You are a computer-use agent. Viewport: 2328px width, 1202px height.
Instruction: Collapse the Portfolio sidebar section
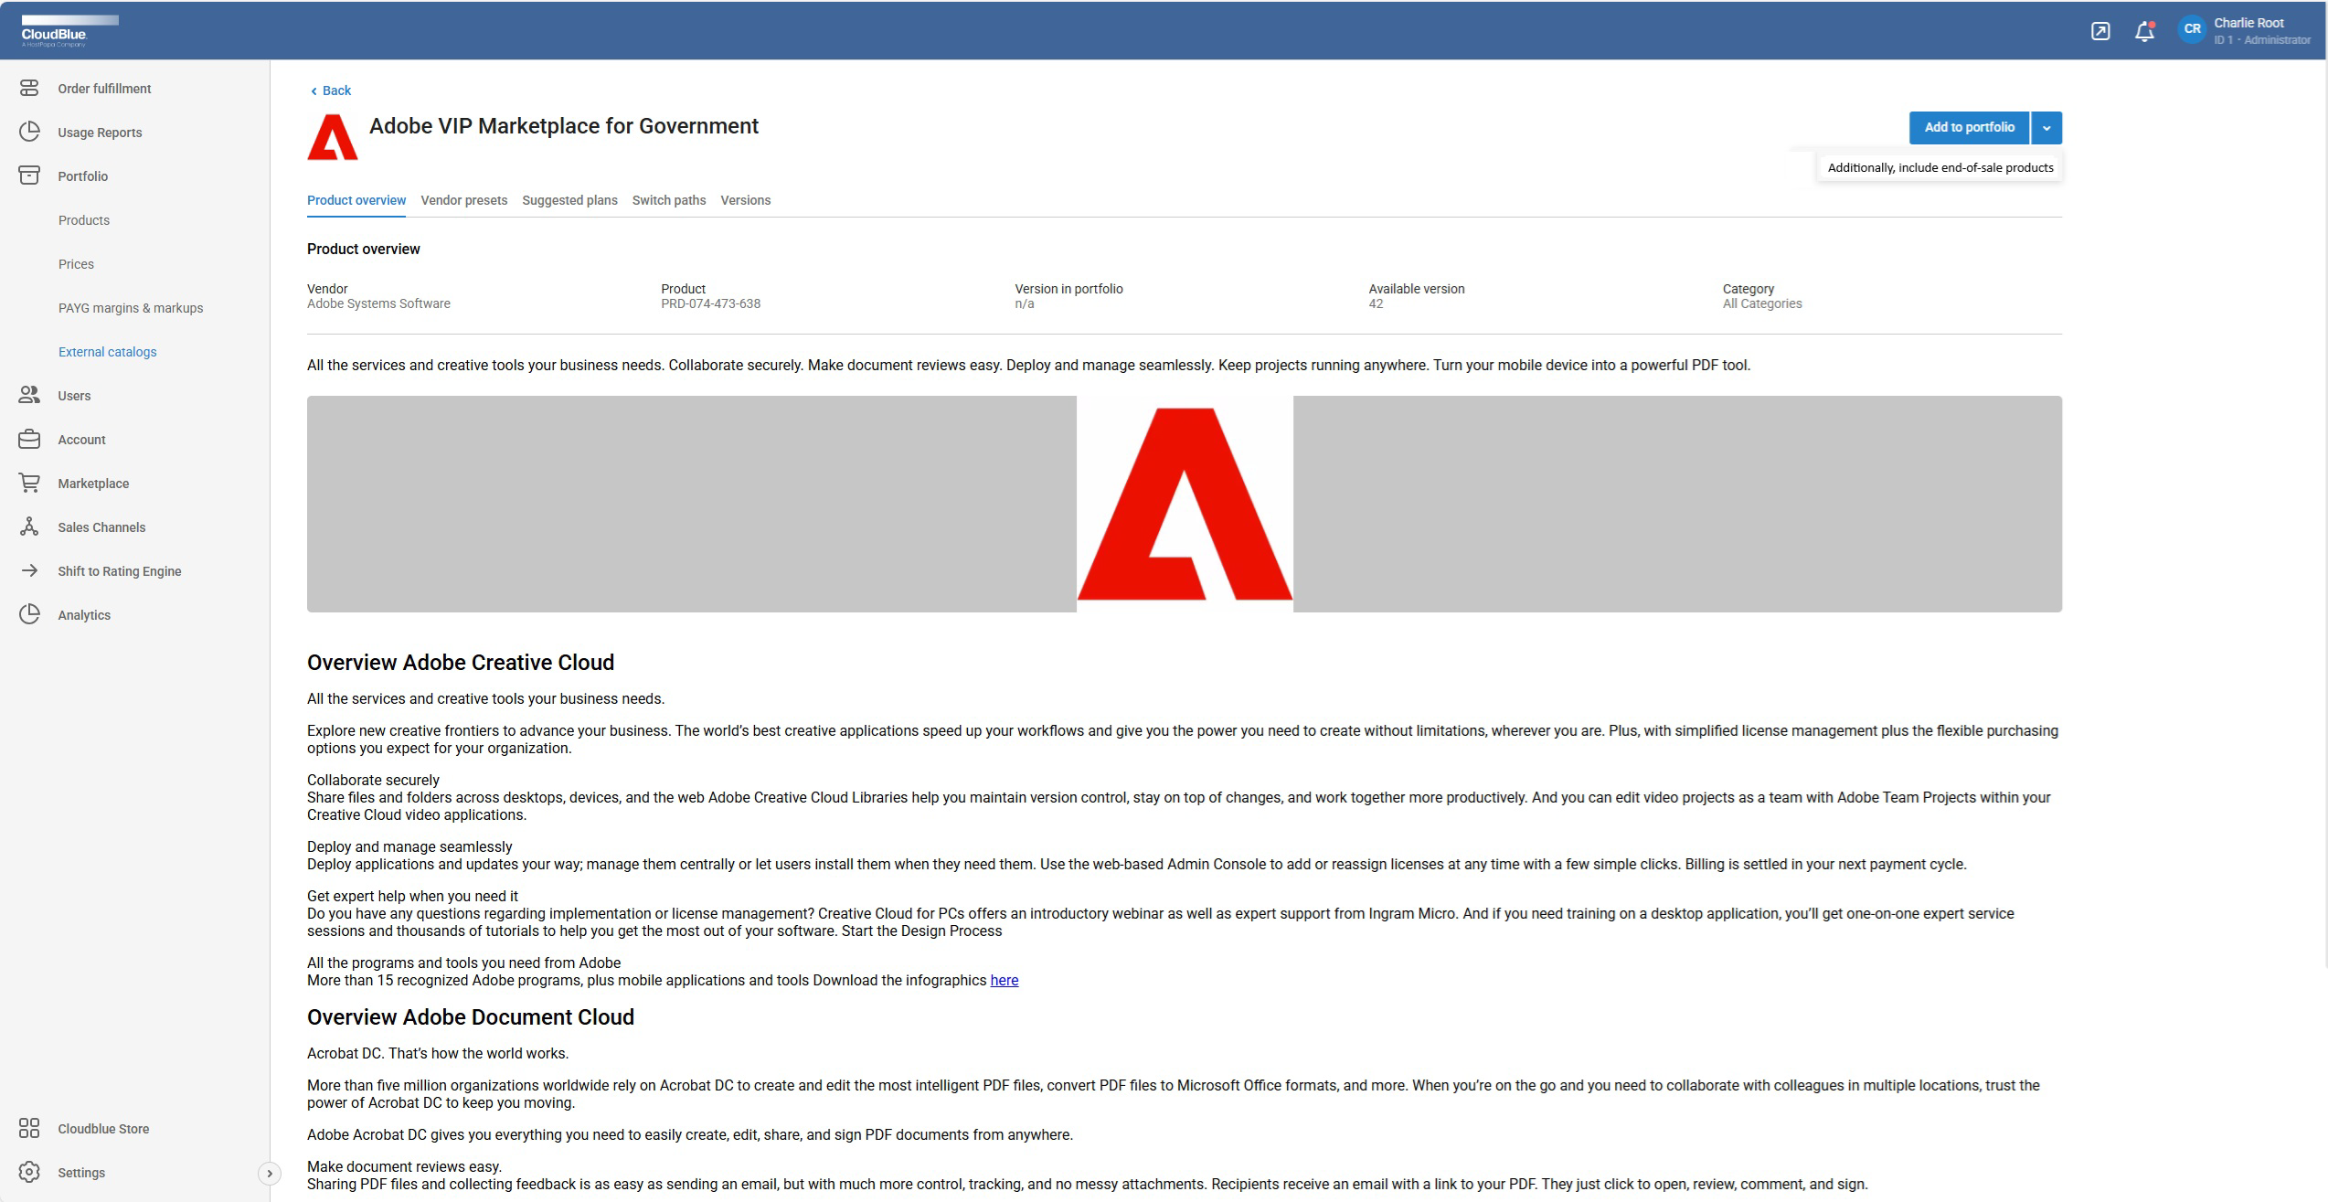click(x=82, y=176)
